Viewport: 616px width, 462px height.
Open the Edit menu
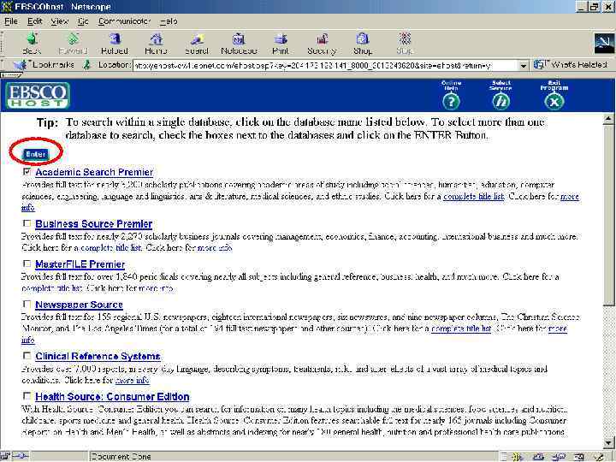pos(34,21)
